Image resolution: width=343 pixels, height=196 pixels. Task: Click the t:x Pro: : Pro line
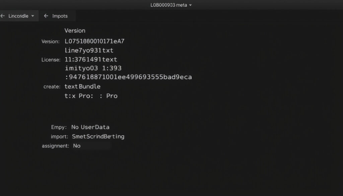click(x=91, y=96)
